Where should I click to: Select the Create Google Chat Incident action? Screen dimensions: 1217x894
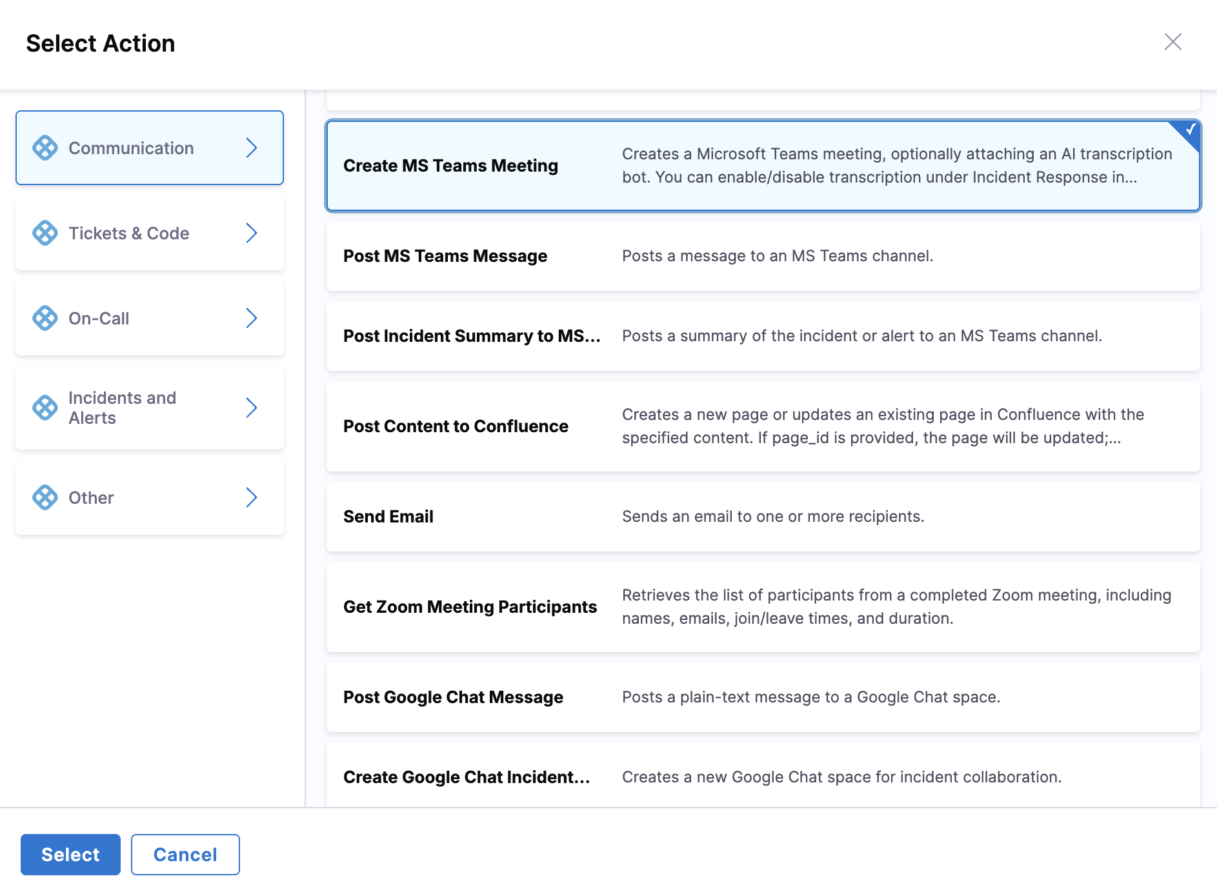coord(763,775)
